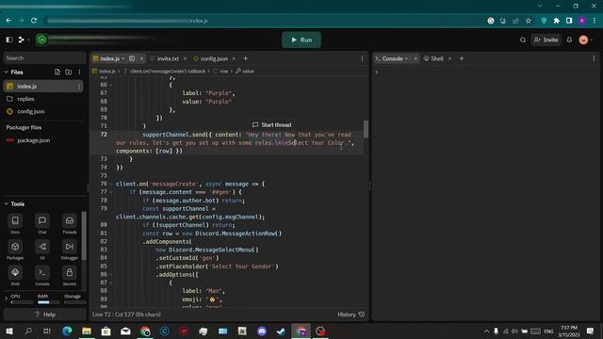Open the Console tab dropdown arrow
603x339 pixels.
click(406, 58)
